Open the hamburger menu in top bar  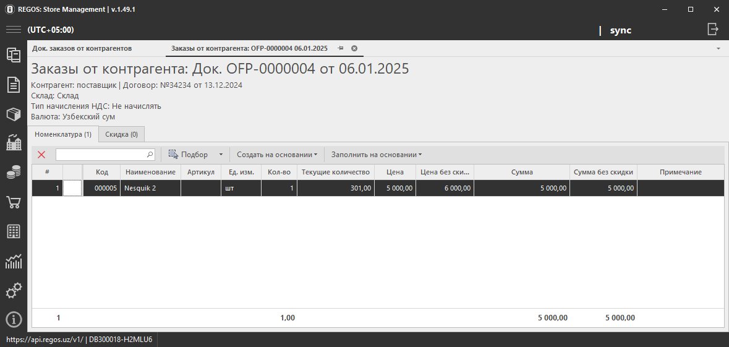coord(14,30)
